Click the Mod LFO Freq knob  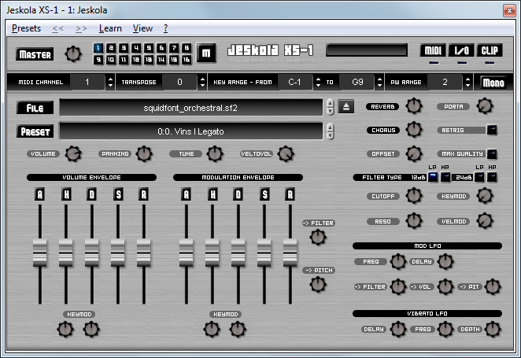pyautogui.click(x=398, y=262)
